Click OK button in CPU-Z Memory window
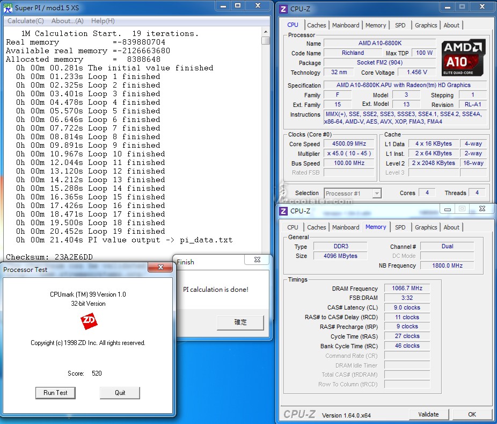The height and width of the screenshot is (424, 497). click(x=472, y=414)
